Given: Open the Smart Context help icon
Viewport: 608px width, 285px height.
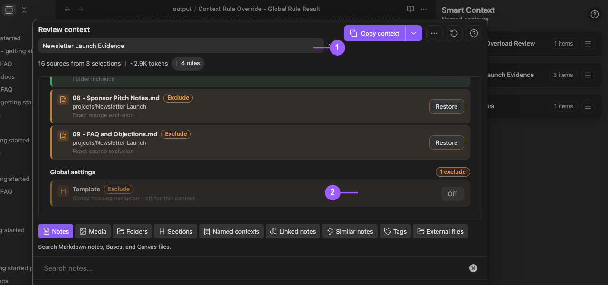Looking at the screenshot, I should [594, 14].
